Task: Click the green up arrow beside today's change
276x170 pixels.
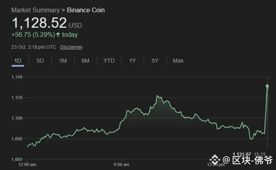Action: [x=58, y=35]
